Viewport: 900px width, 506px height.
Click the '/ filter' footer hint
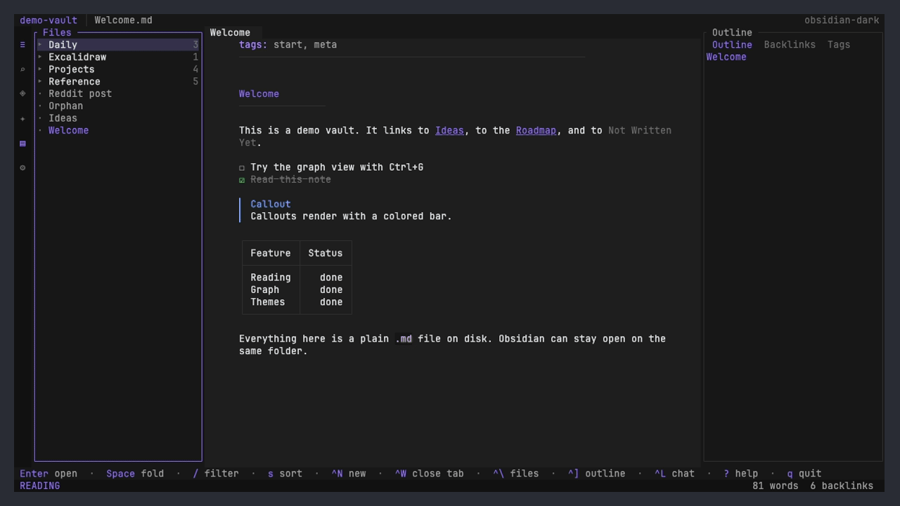pos(216,474)
